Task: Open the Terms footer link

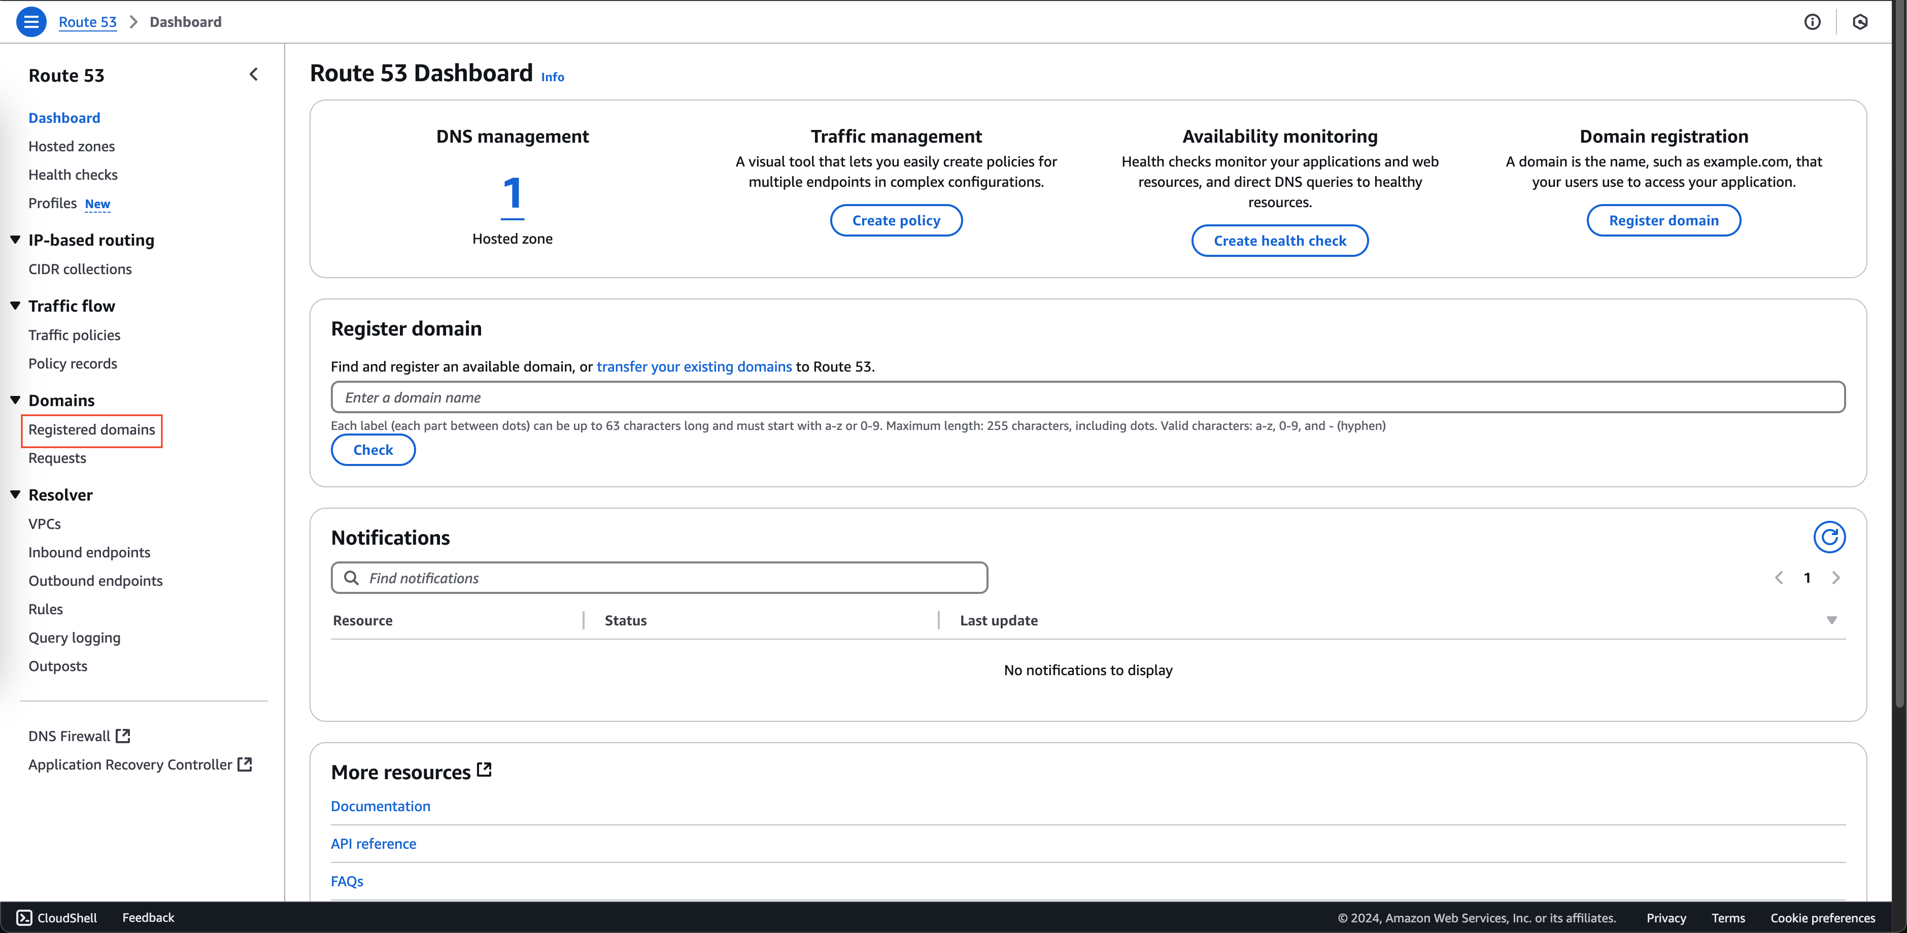Action: click(x=1728, y=918)
